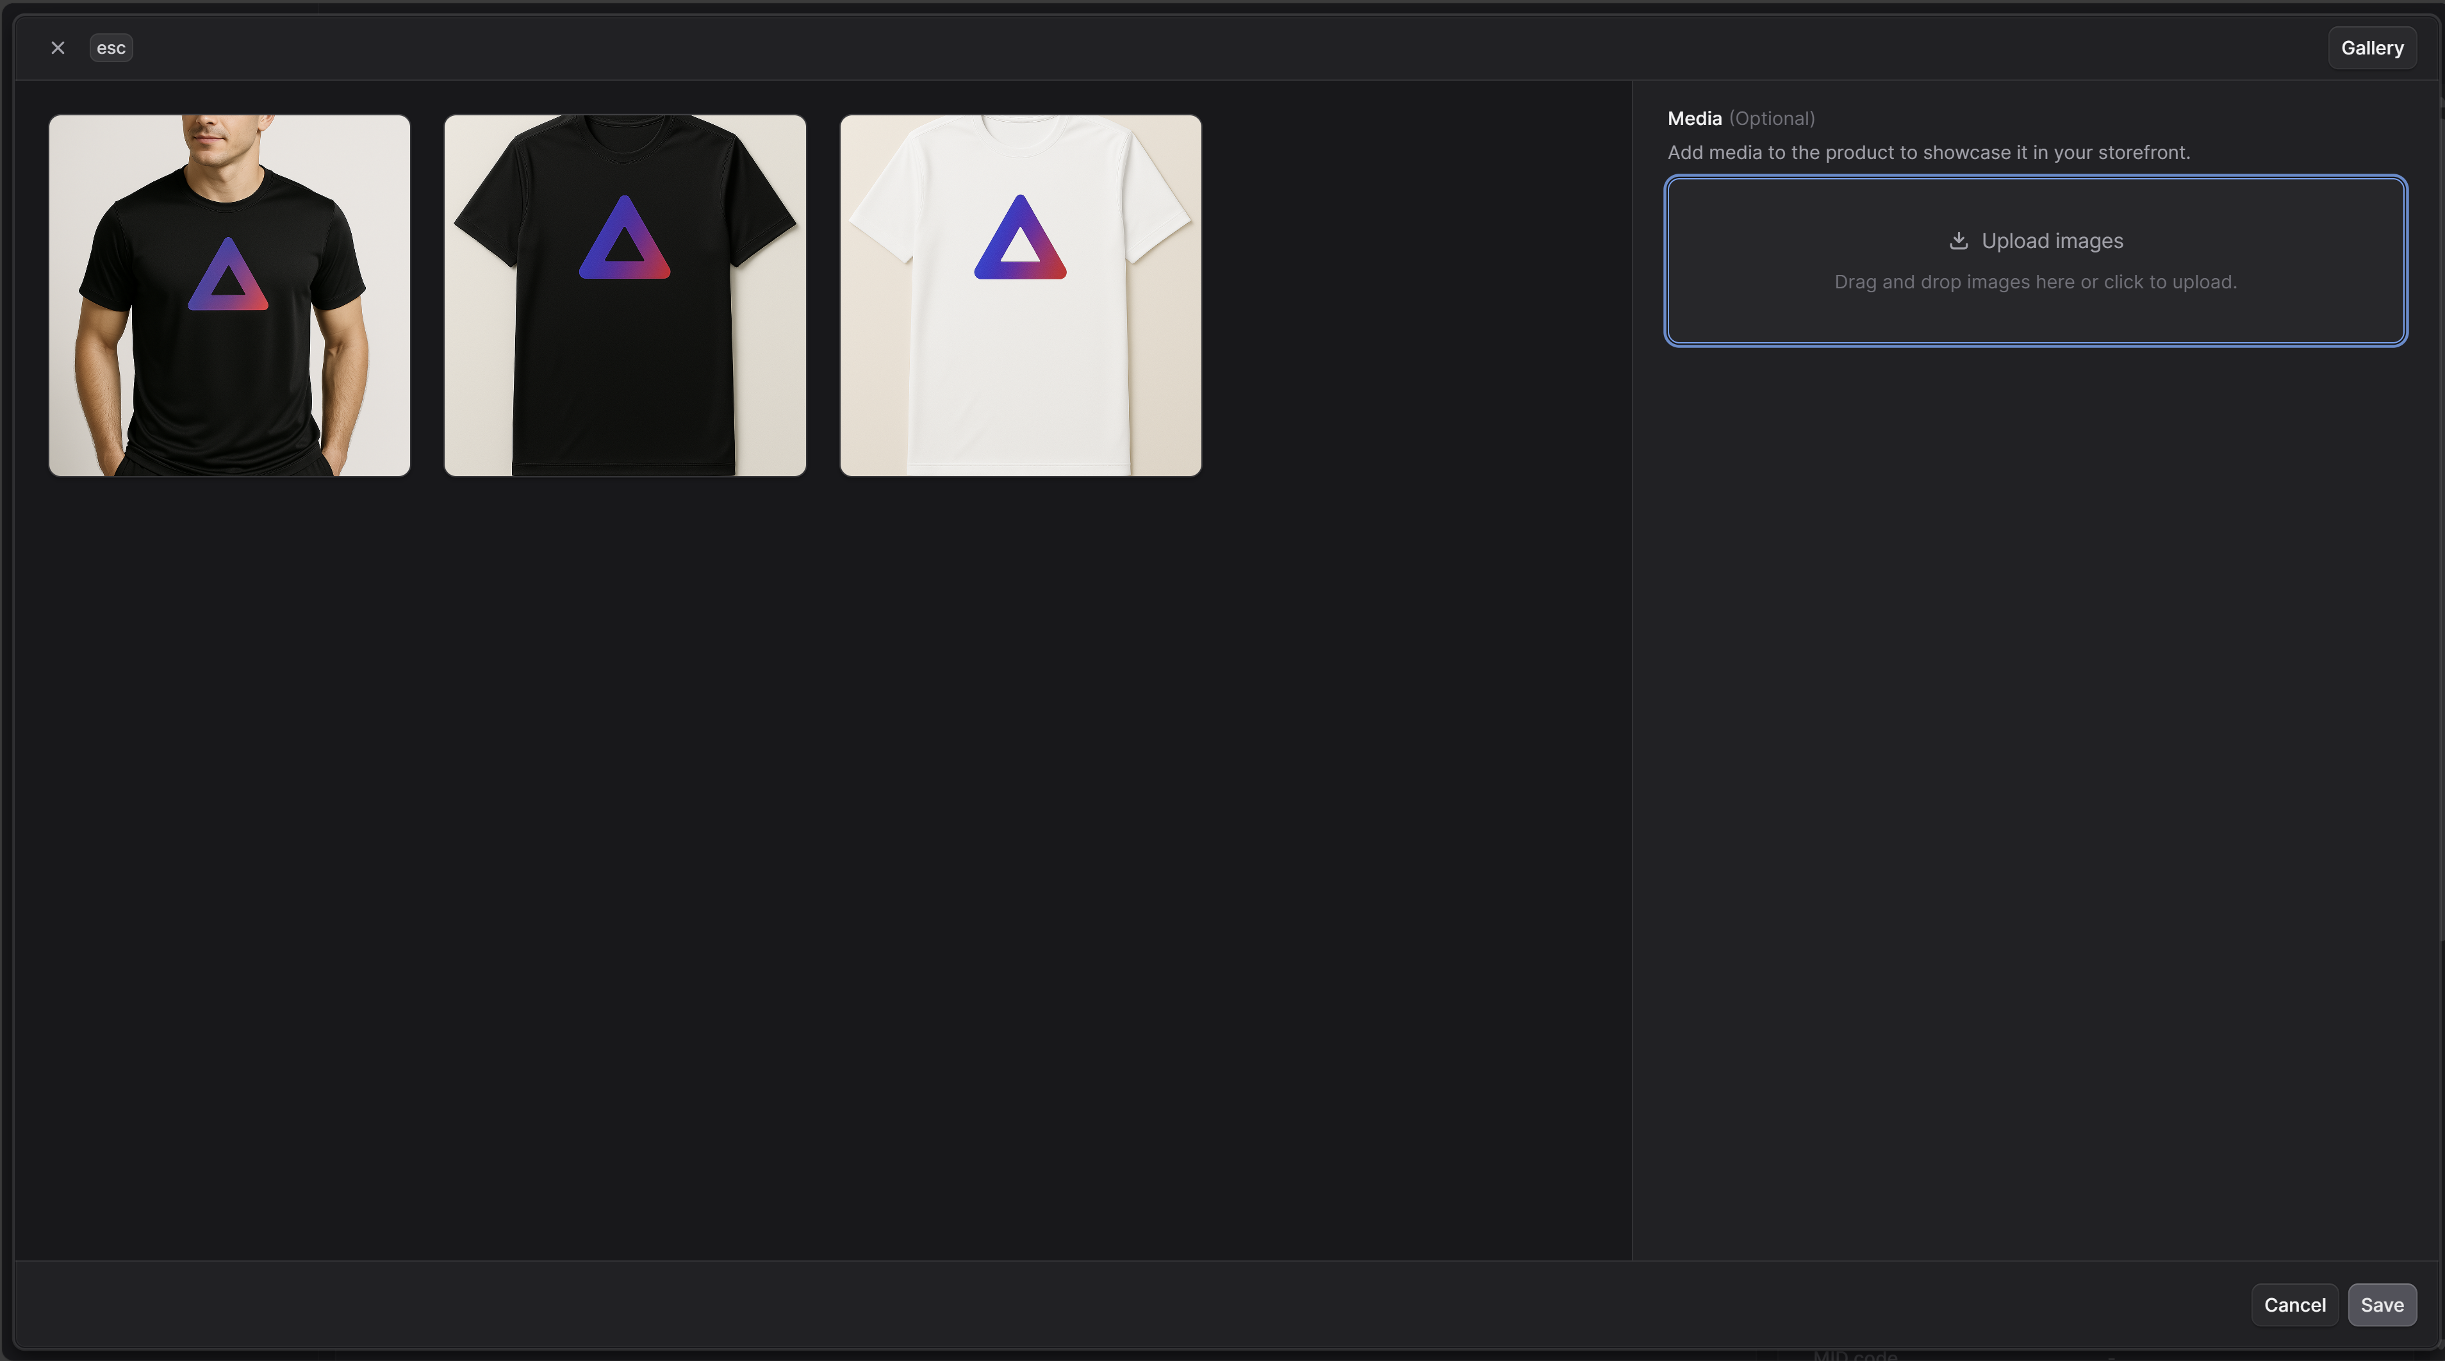The width and height of the screenshot is (2445, 1361).
Task: Select the model wearing black t-shirt thumbnail
Action: pyautogui.click(x=229, y=295)
